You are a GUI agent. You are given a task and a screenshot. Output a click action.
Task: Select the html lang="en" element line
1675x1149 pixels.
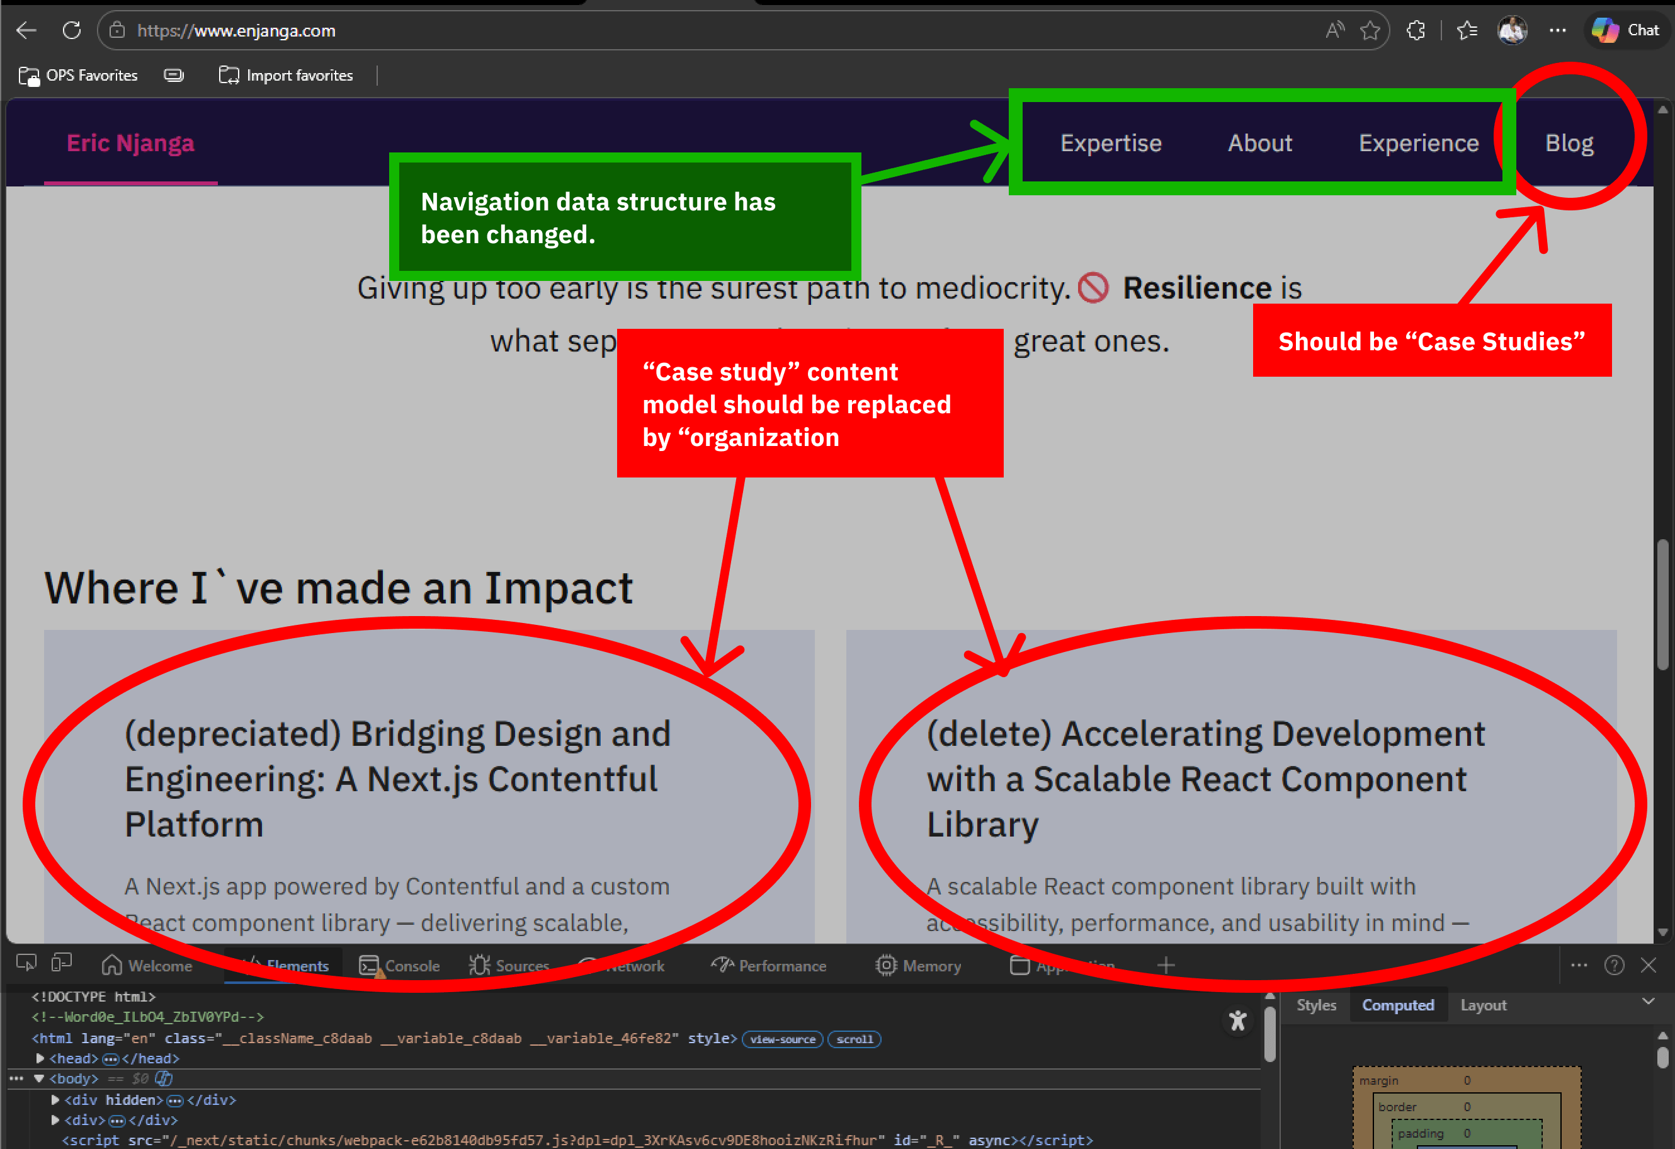tap(384, 1039)
